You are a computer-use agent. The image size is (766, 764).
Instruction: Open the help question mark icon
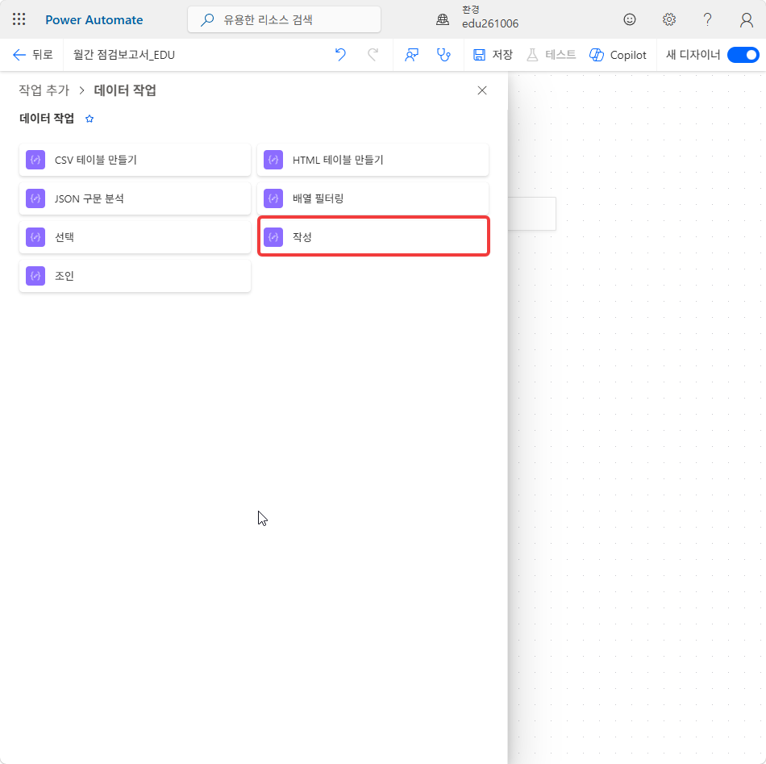click(707, 19)
